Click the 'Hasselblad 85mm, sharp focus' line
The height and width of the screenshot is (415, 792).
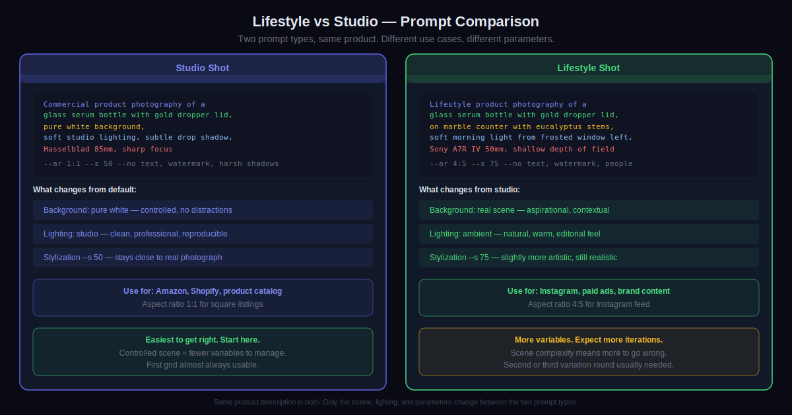108,149
